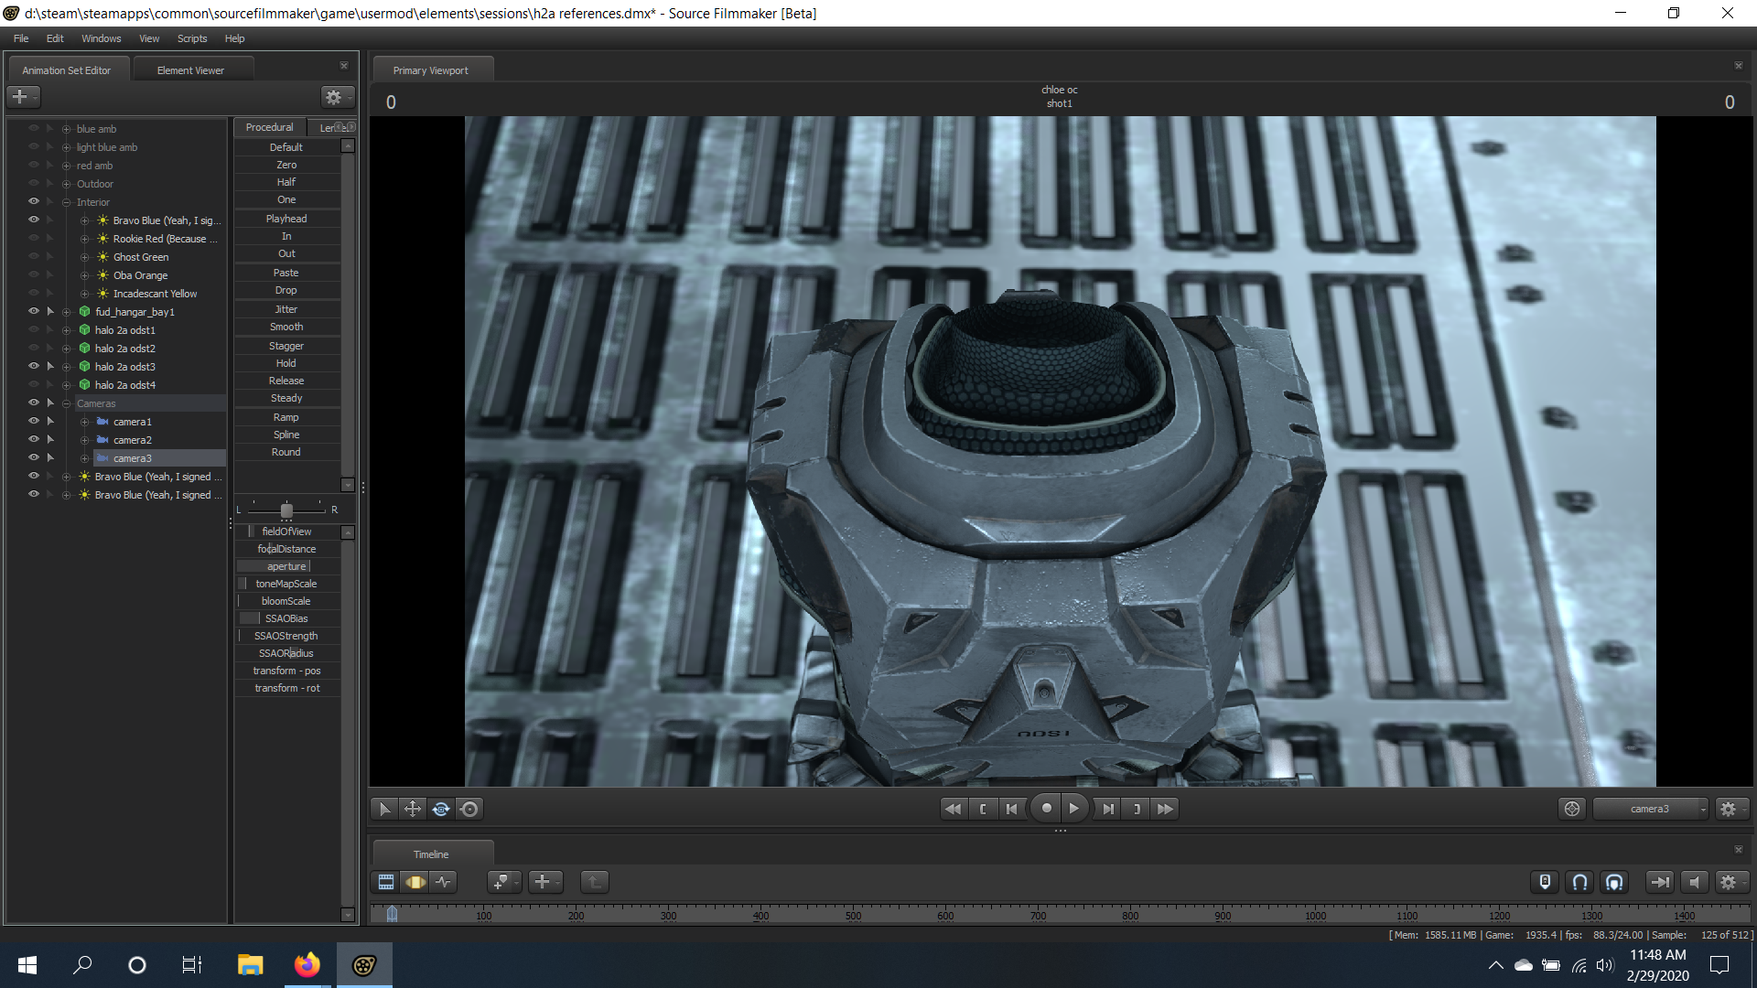Image resolution: width=1757 pixels, height=988 pixels.
Task: Switch to the Element Viewer tab
Action: [190, 70]
